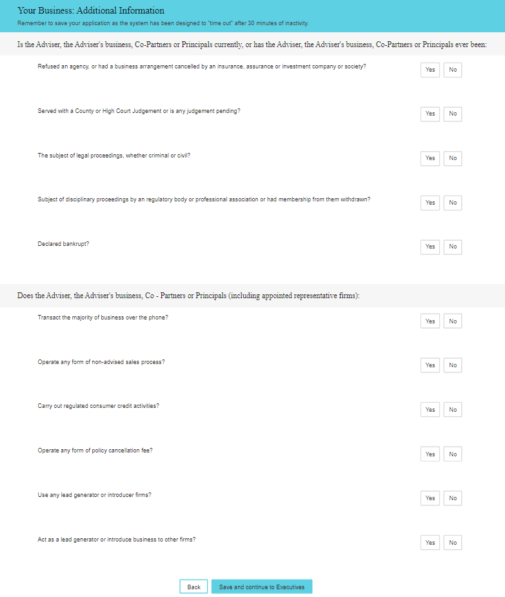Choose No for County or High Court Judgement
This screenshot has height=597, width=505.
pyautogui.click(x=453, y=114)
